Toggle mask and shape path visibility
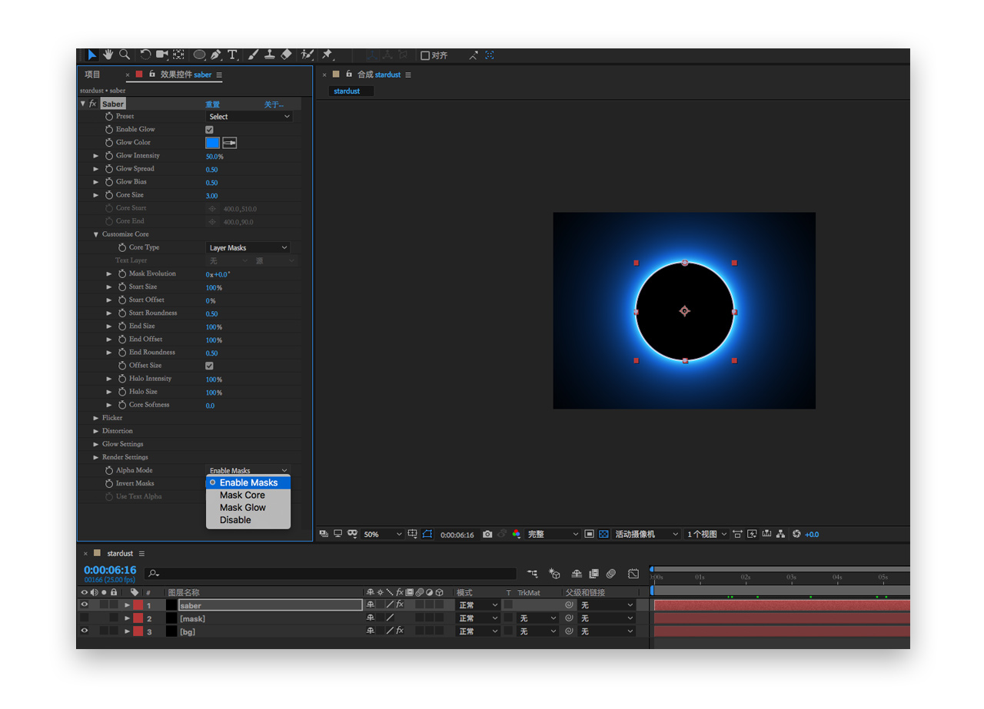The width and height of the screenshot is (984, 709). [427, 534]
